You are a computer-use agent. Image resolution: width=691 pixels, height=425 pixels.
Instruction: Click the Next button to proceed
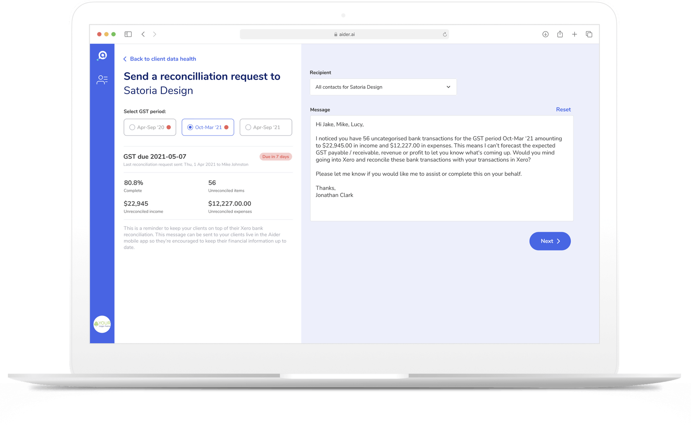(550, 241)
